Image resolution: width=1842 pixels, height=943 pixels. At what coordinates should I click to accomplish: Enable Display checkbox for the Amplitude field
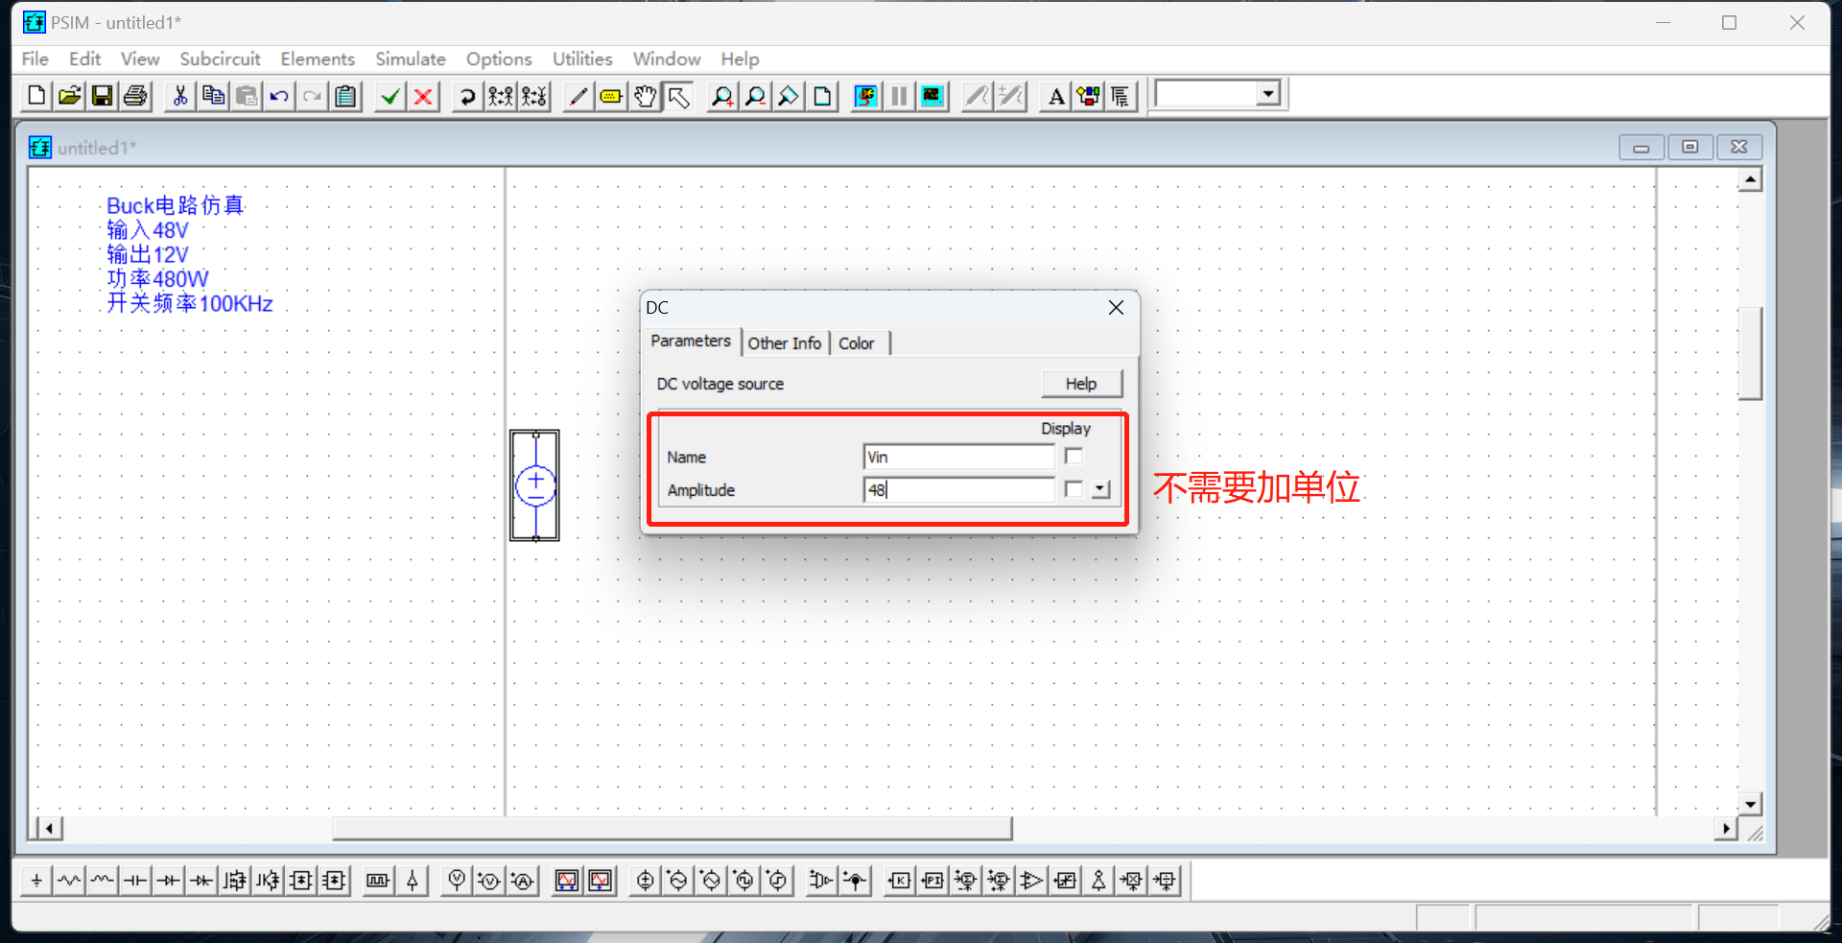(x=1072, y=489)
